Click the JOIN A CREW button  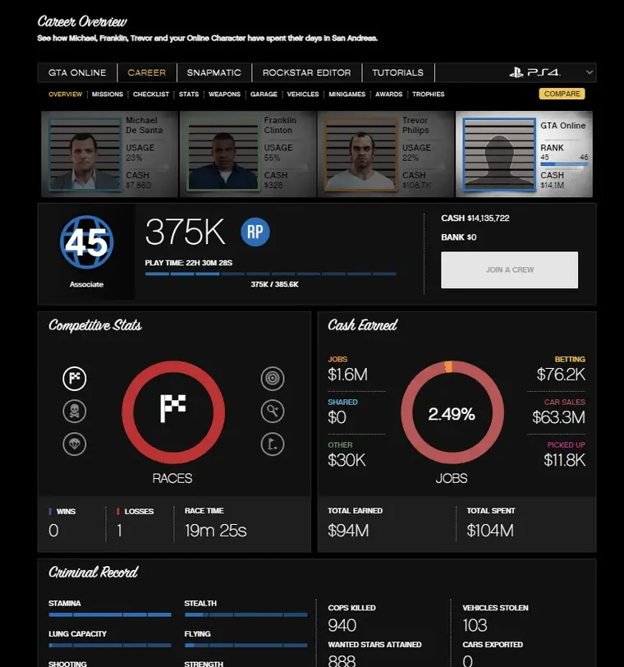509,269
